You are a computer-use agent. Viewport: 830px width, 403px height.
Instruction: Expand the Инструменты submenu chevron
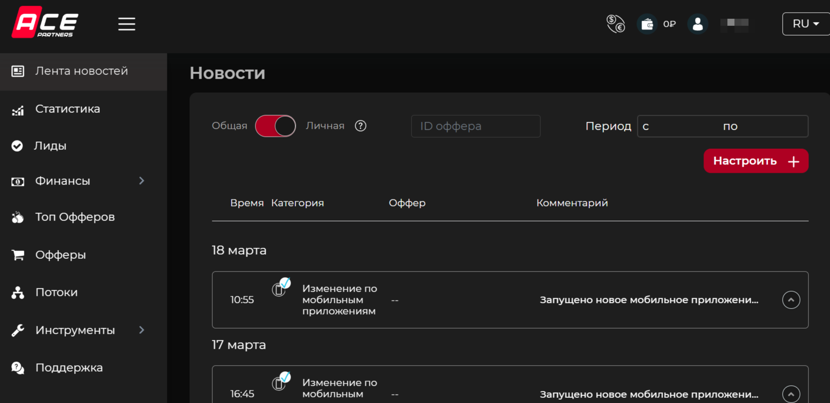(142, 330)
